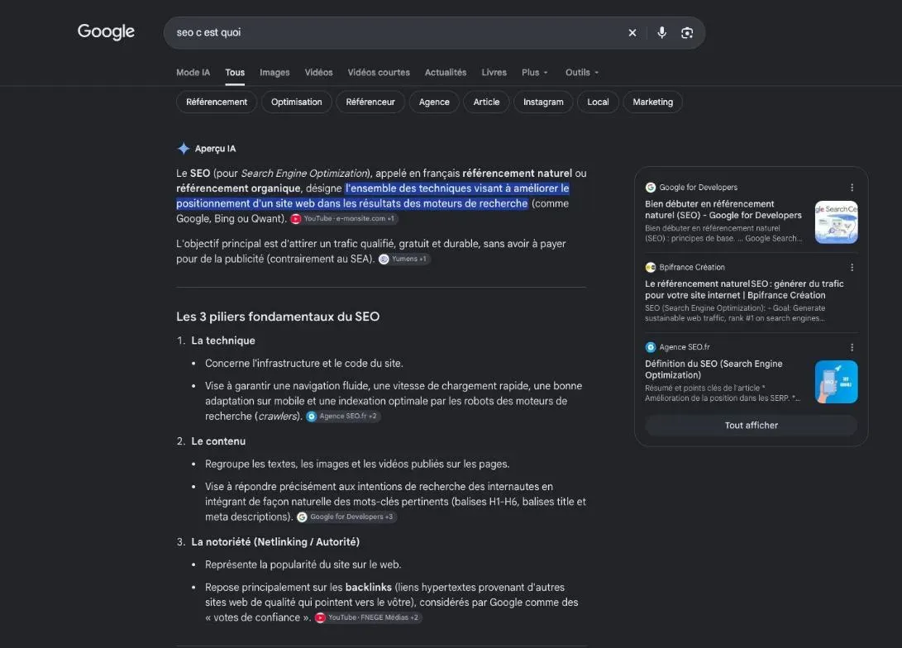Click the 'Le contenu' list heading
902x648 pixels.
tap(218, 441)
